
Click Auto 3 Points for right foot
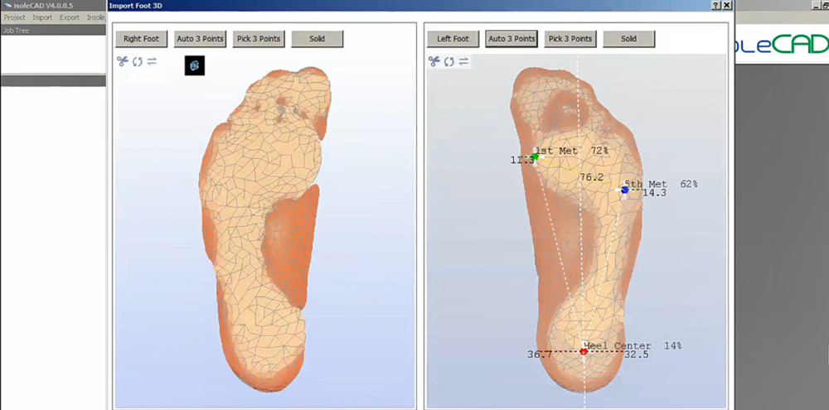(x=200, y=39)
